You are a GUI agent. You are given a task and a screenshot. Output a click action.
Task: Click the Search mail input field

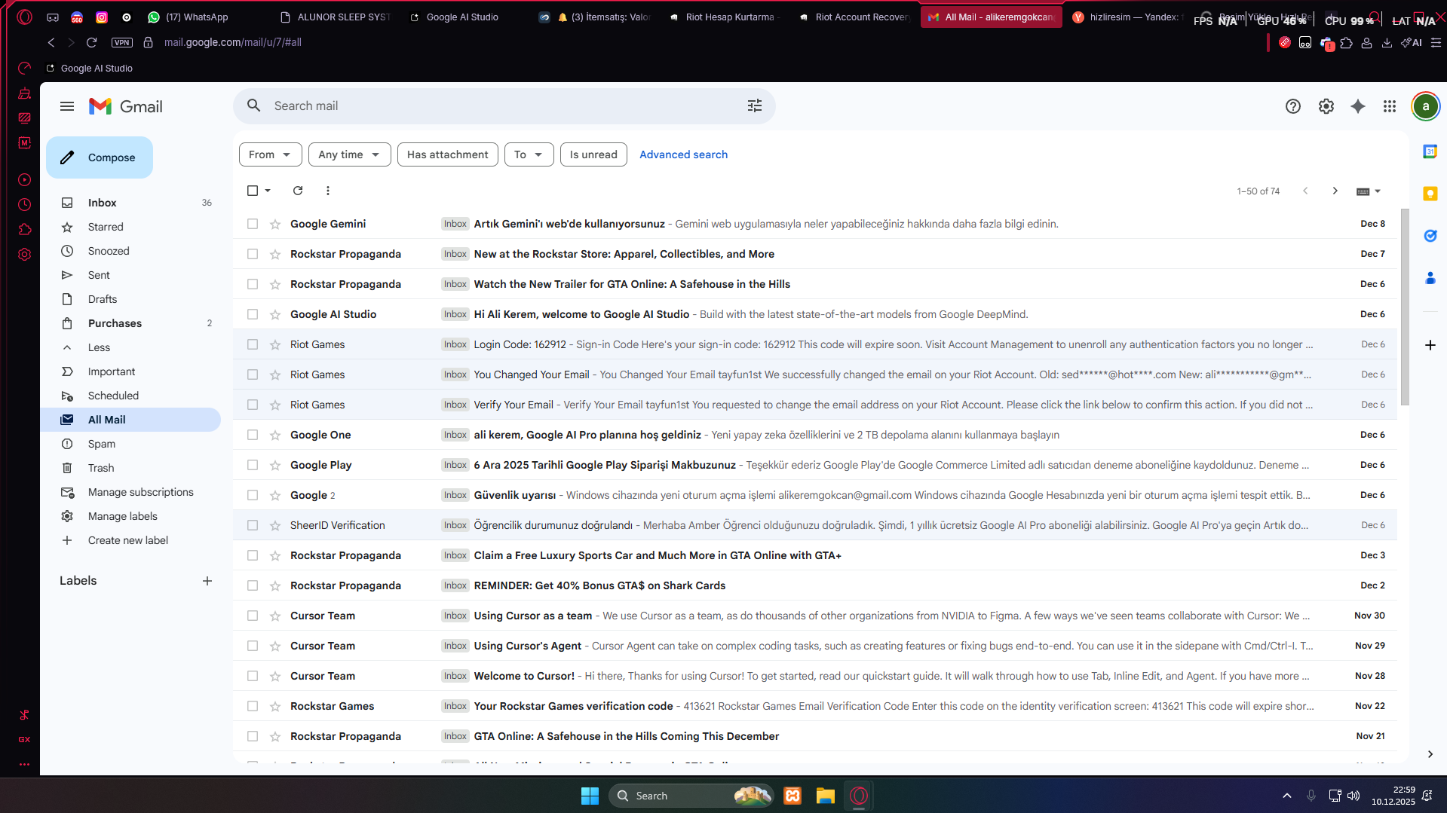(x=504, y=106)
